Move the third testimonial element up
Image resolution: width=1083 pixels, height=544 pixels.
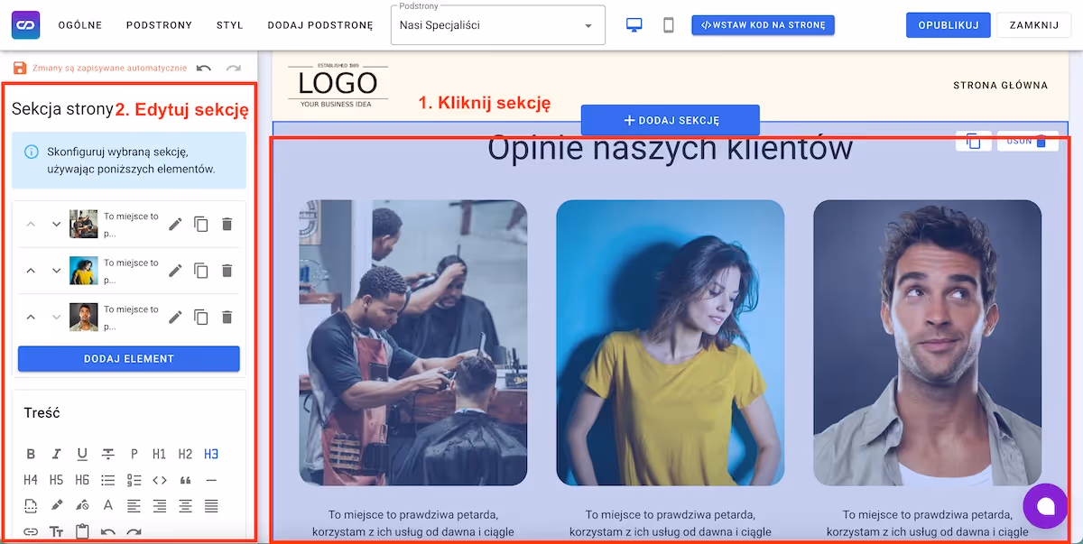point(31,317)
